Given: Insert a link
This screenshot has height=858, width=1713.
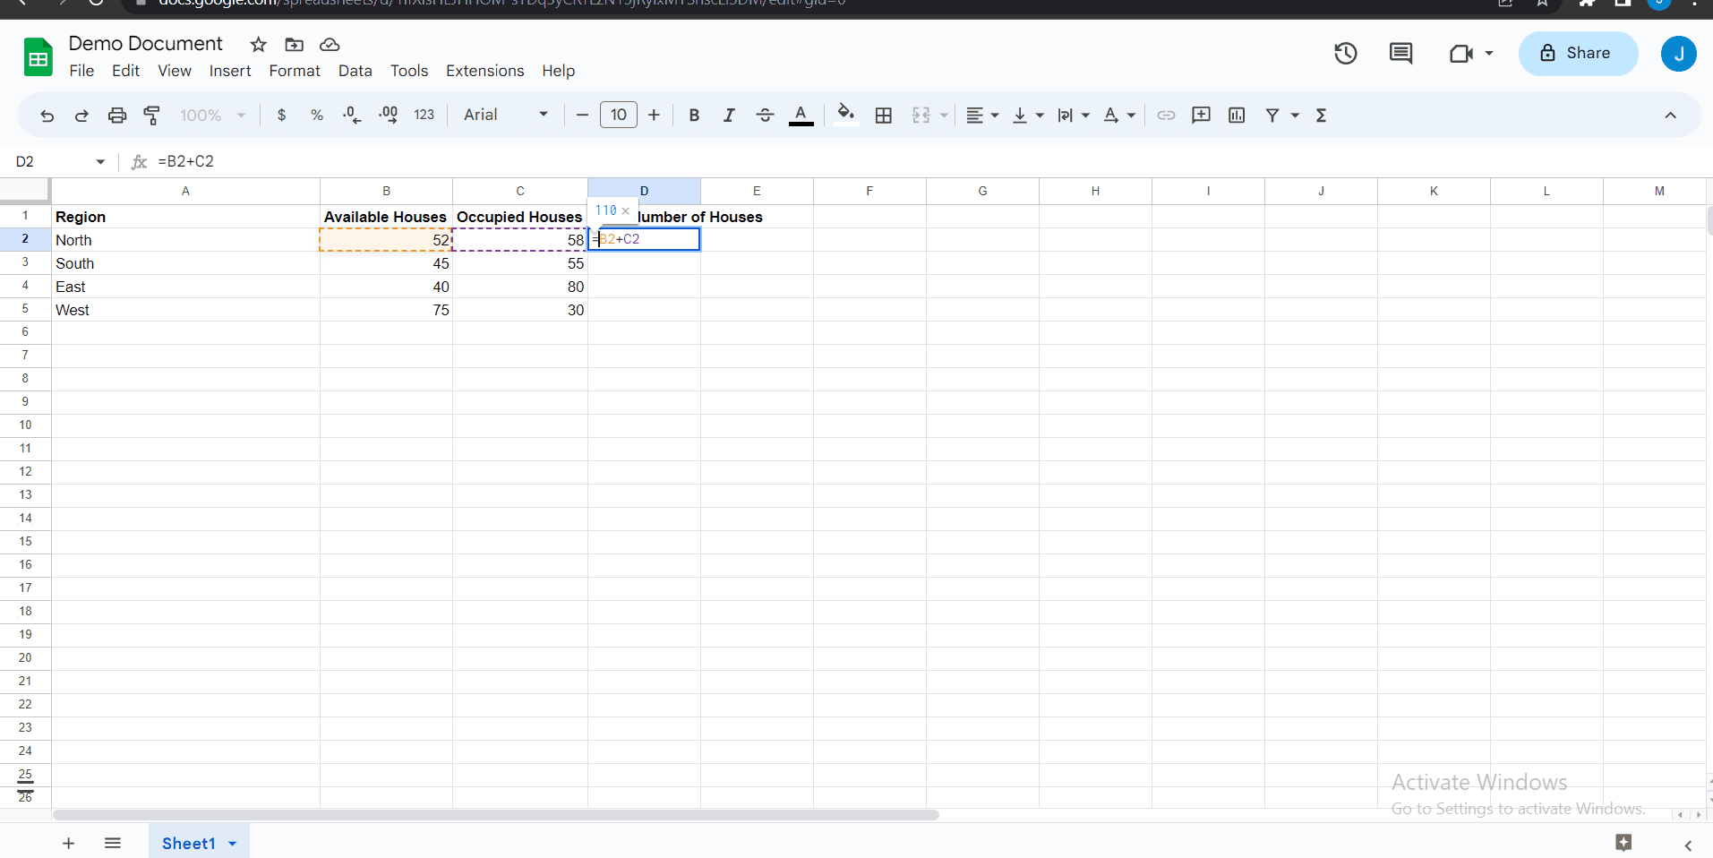Looking at the screenshot, I should [x=1166, y=115].
